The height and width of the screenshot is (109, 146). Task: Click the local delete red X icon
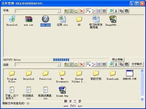[81, 11]
